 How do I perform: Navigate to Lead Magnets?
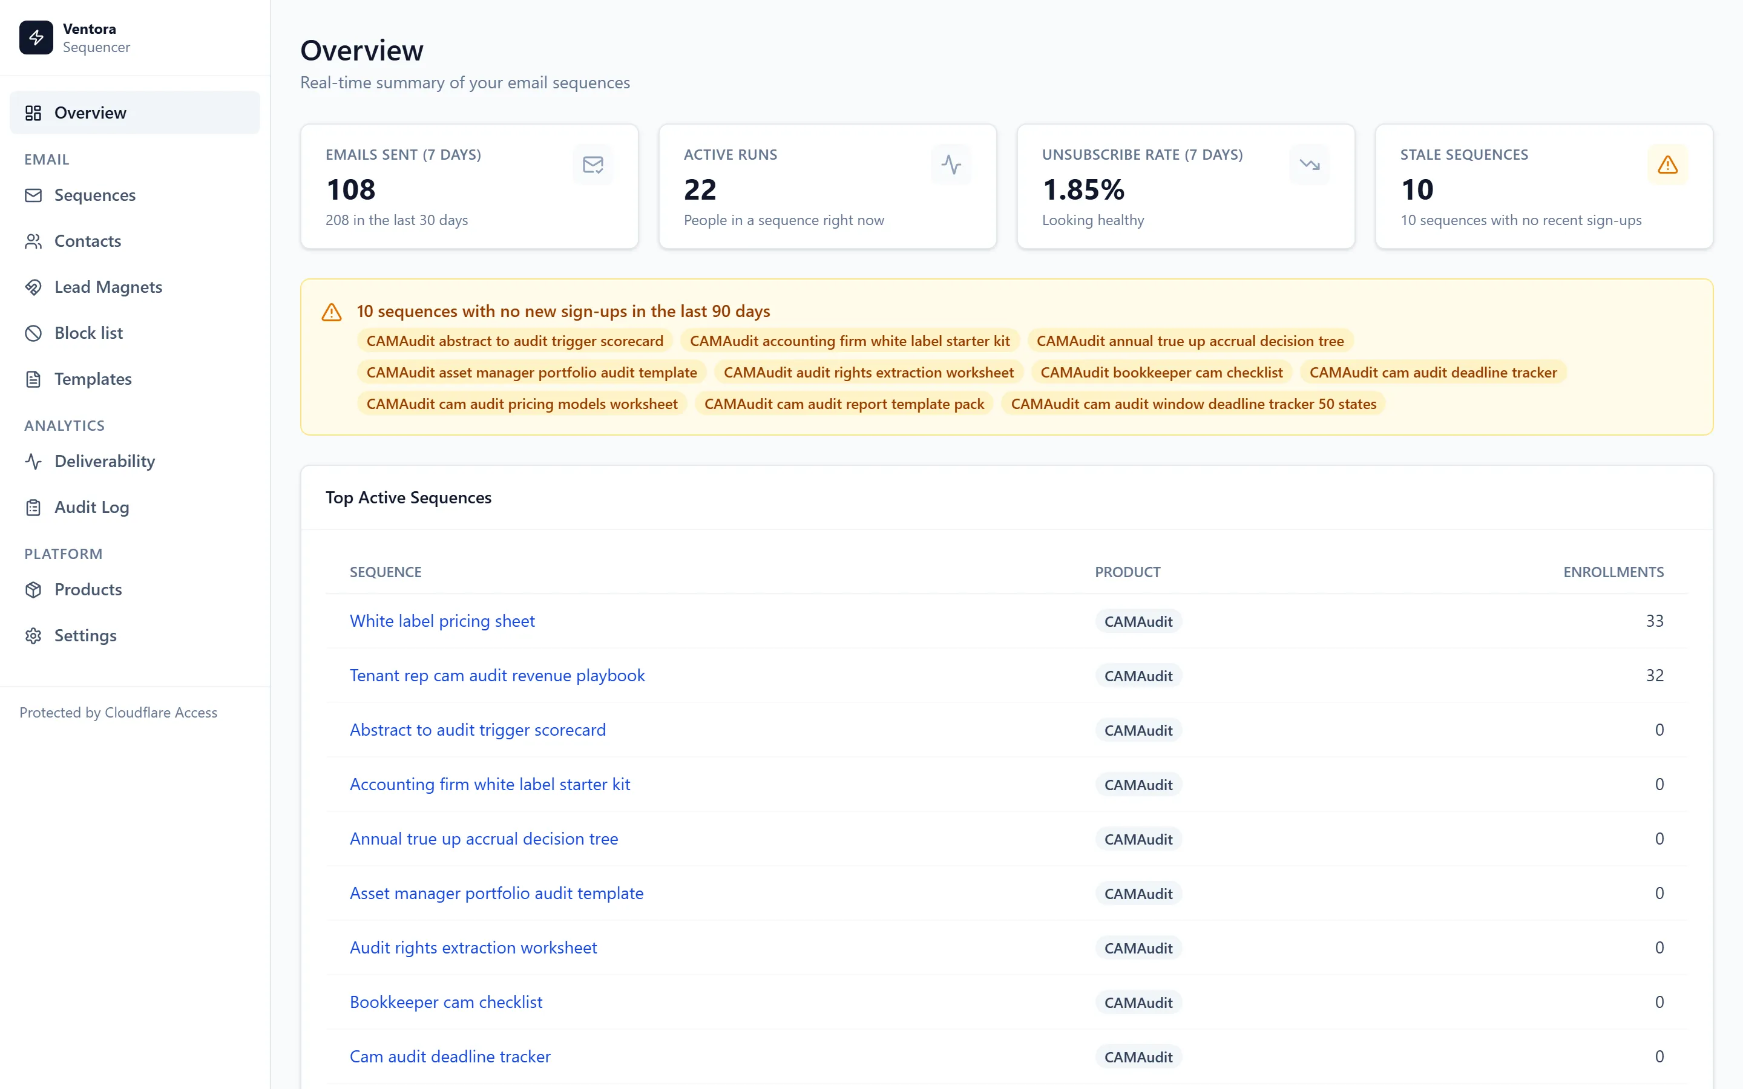[x=135, y=287]
